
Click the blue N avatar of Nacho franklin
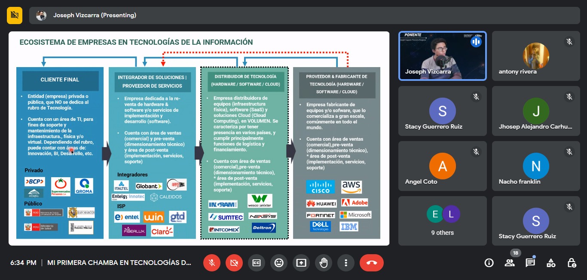[x=536, y=166]
